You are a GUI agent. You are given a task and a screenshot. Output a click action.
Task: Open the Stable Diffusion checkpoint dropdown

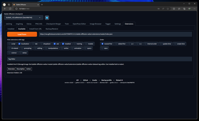(x=24, y=18)
